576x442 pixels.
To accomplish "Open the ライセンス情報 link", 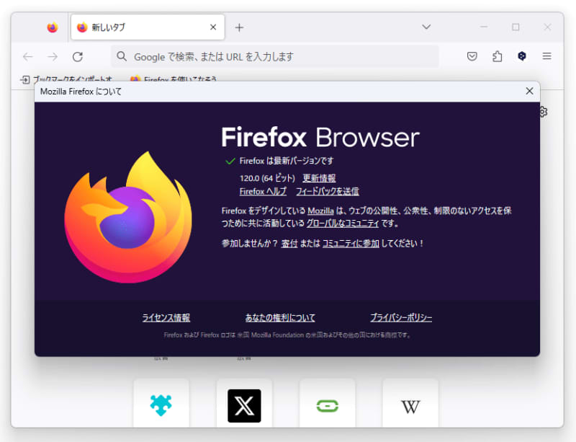I will coord(166,317).
